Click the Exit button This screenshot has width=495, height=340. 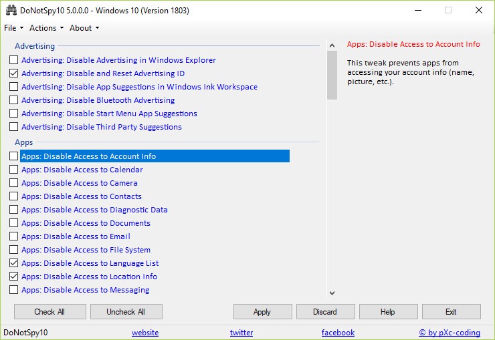(452, 312)
